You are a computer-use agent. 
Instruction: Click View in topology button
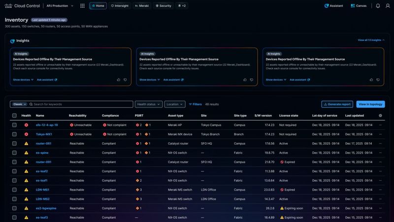point(370,104)
